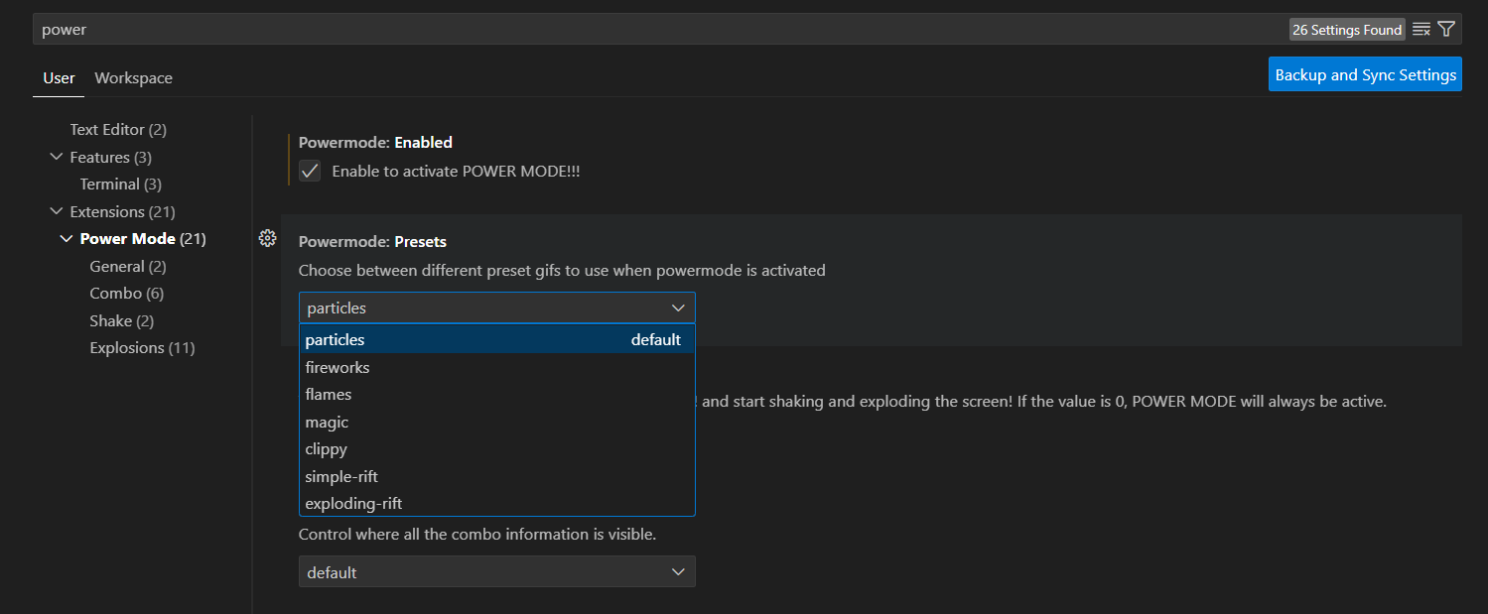
Task: Select the User settings tab
Action: (59, 78)
